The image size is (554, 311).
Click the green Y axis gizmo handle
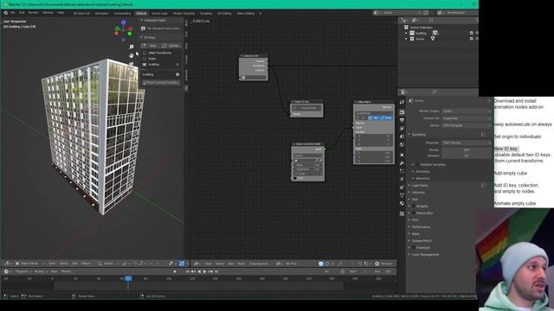click(x=130, y=34)
